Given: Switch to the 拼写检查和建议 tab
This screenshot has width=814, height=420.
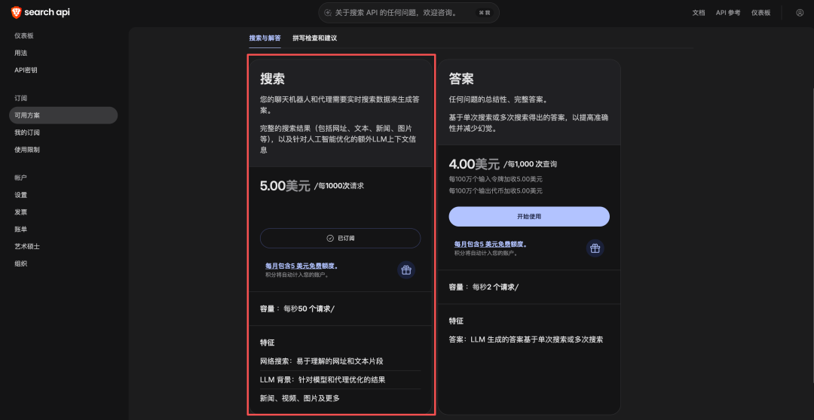Looking at the screenshot, I should pos(314,38).
